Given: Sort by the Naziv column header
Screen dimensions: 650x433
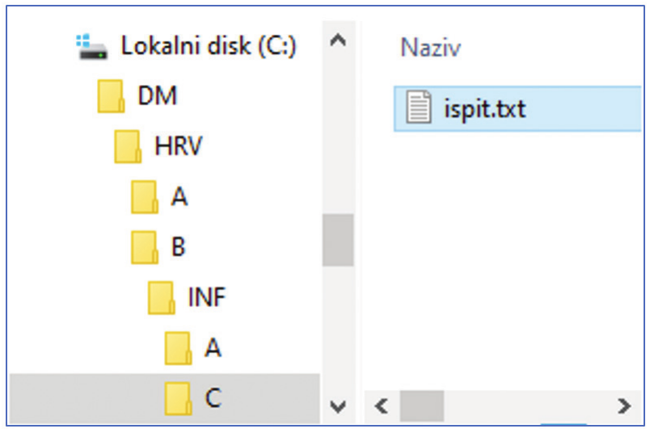Looking at the screenshot, I should pos(430,47).
